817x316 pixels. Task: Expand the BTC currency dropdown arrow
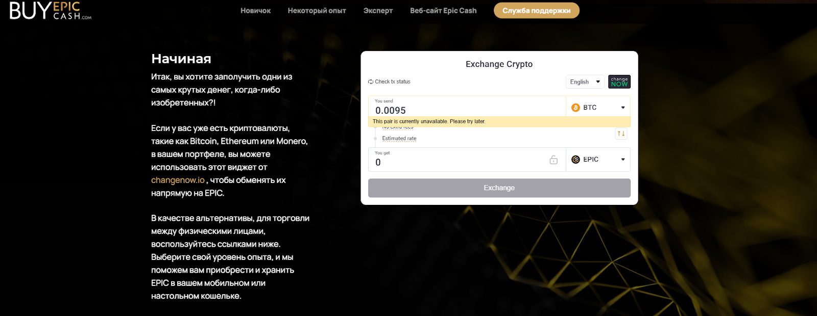pos(623,108)
